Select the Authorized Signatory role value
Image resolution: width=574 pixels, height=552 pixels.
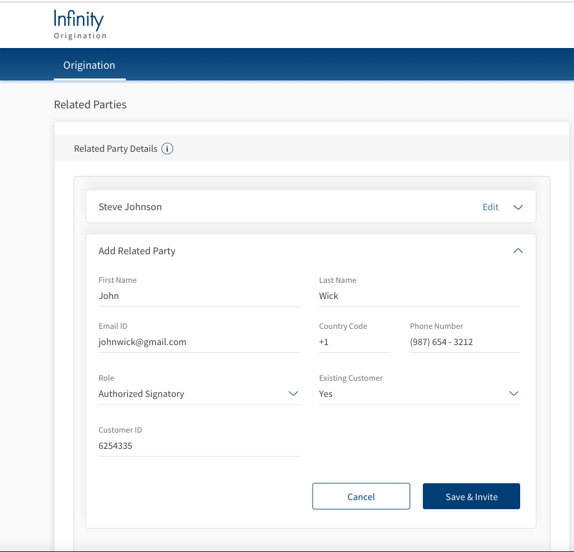[141, 394]
